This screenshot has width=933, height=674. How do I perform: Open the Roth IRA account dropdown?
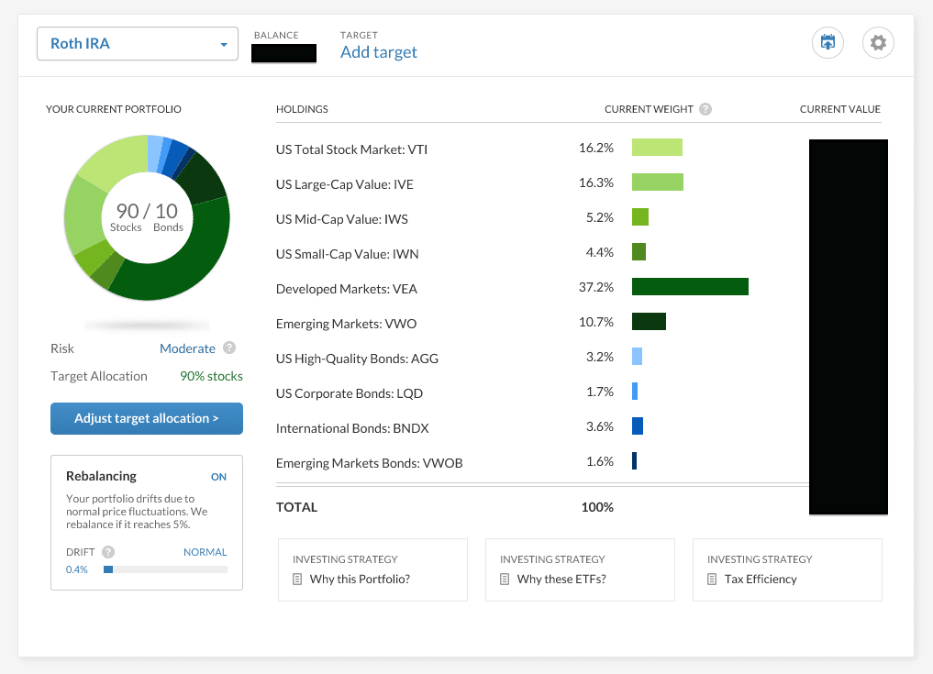[x=138, y=44]
